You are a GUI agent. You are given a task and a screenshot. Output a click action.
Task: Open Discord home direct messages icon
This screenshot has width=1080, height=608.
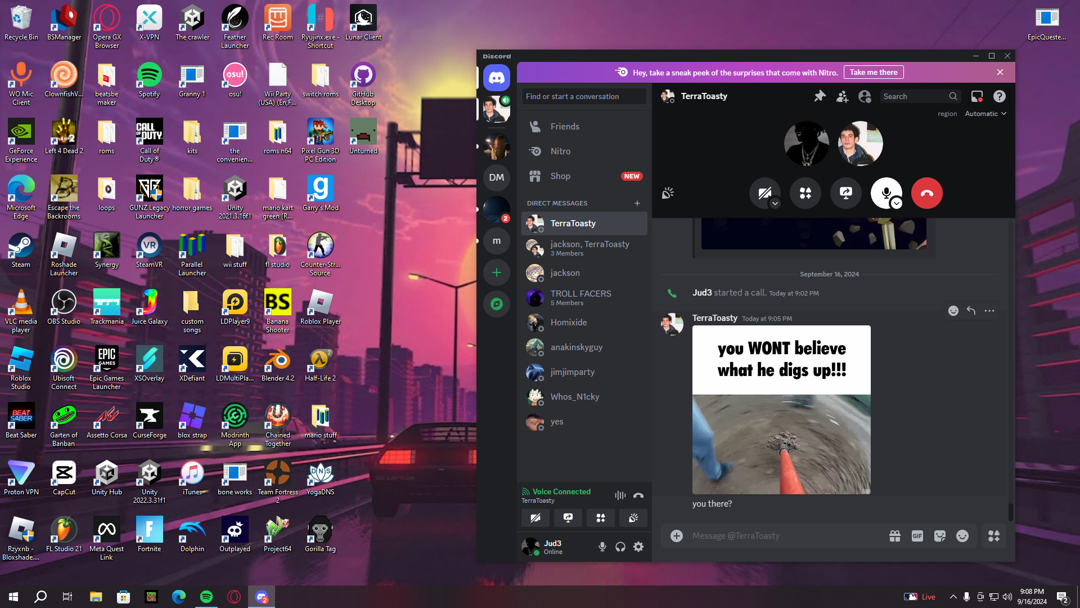click(x=496, y=78)
